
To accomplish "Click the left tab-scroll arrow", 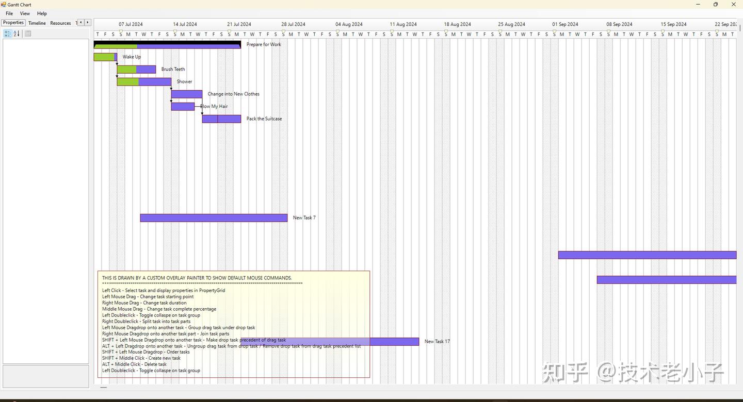I will (x=80, y=23).
